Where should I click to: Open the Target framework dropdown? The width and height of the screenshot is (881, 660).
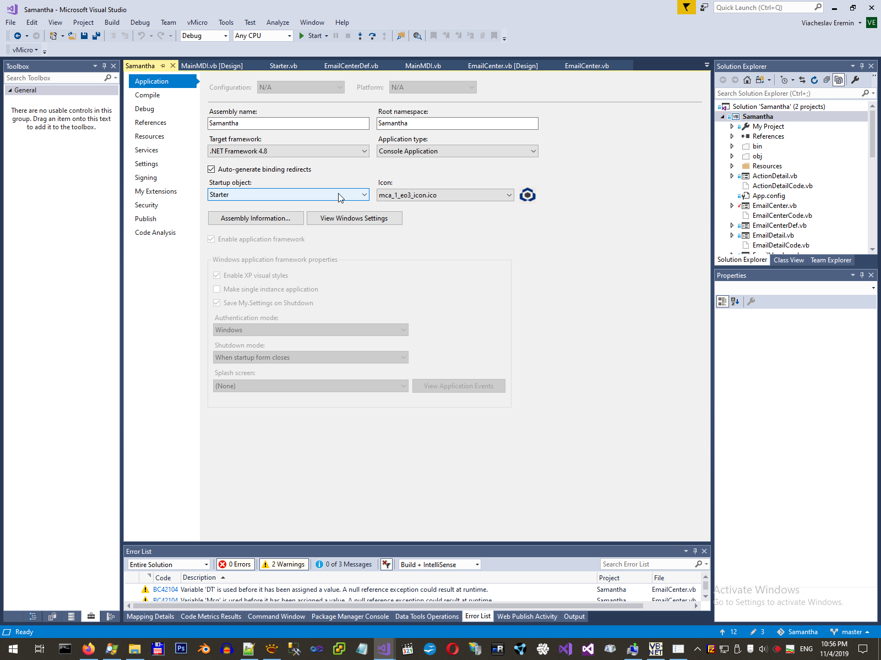[x=289, y=151]
